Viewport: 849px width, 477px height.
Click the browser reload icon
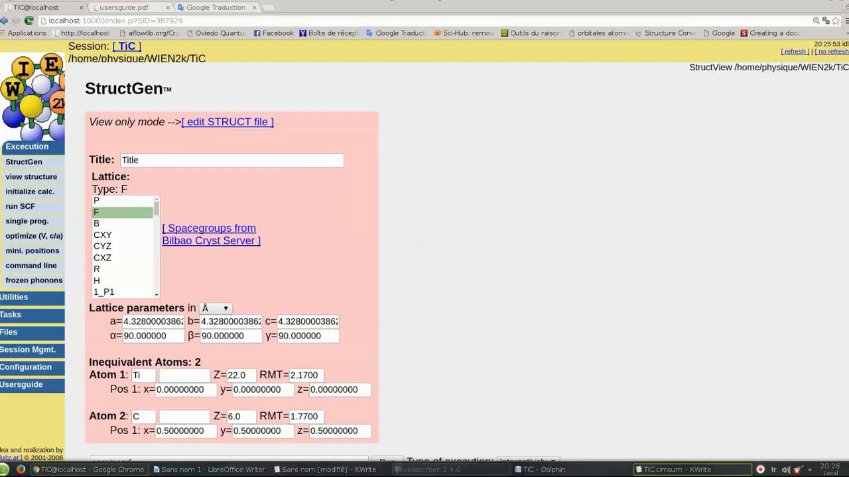[29, 21]
